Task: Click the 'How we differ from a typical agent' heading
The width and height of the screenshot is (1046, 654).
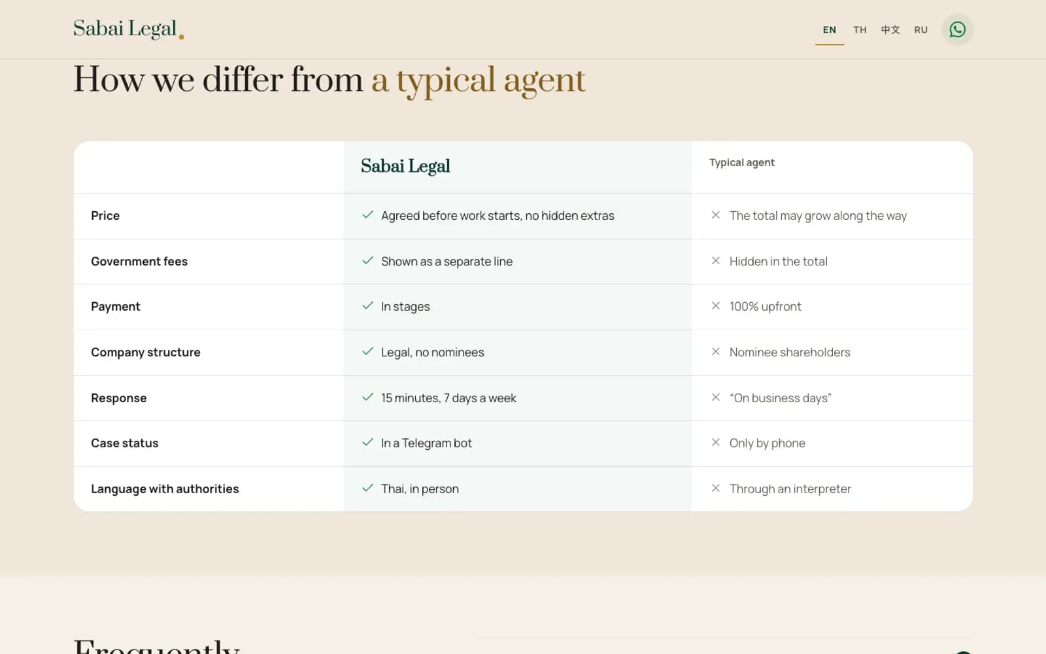Action: [x=329, y=80]
